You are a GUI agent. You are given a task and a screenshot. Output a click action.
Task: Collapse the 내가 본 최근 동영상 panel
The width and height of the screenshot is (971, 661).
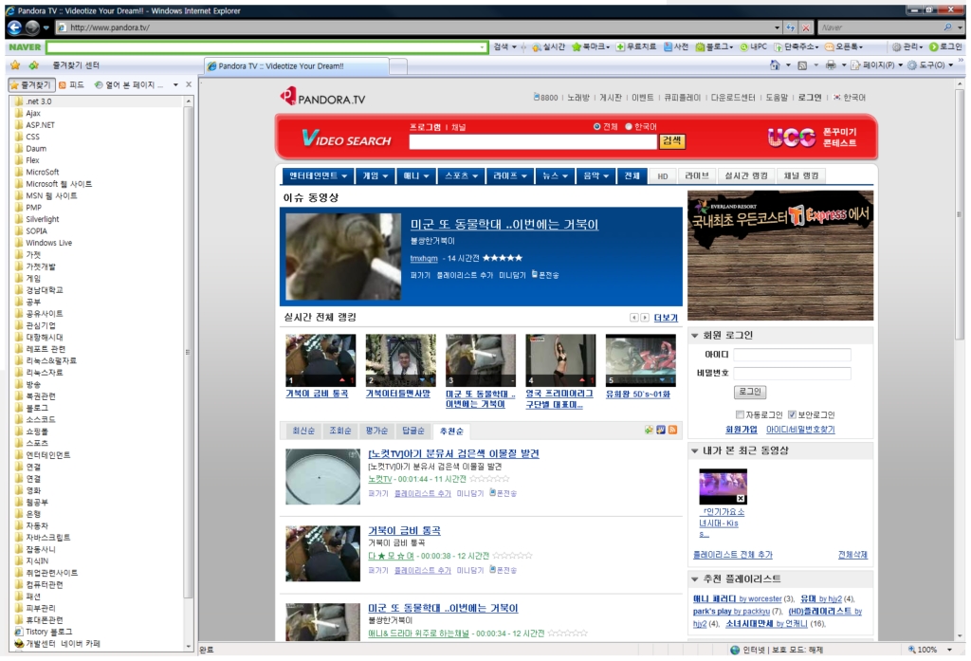[x=695, y=451]
